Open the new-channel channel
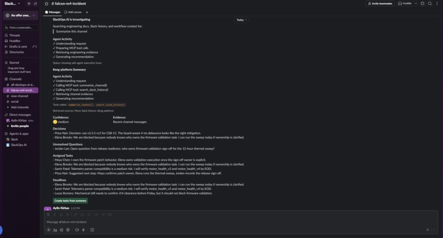The width and height of the screenshot is (443, 238). (x=20, y=96)
